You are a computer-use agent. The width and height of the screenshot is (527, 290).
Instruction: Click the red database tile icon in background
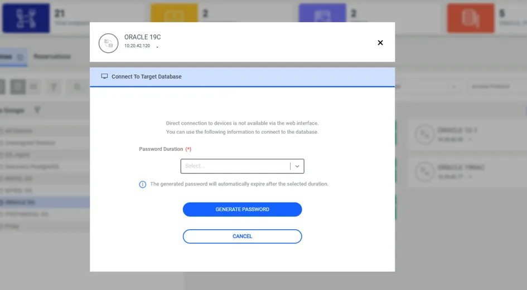[x=471, y=18]
